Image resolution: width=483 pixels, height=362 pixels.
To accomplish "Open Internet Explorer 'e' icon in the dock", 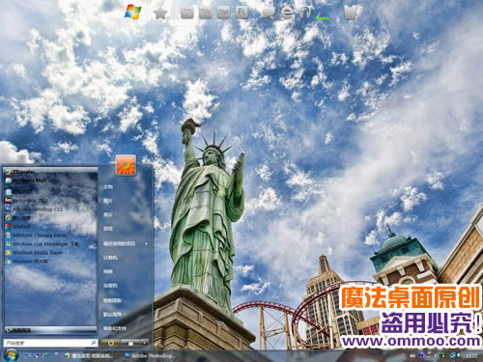I will pos(288,13).
